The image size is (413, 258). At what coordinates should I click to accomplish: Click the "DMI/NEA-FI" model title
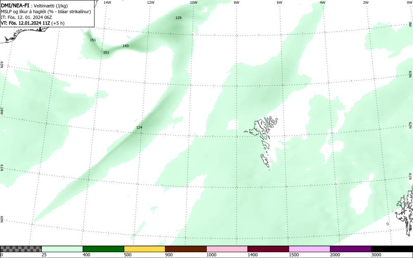(x=15, y=5)
